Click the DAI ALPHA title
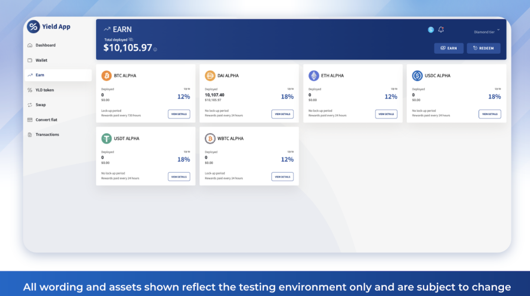 (228, 76)
